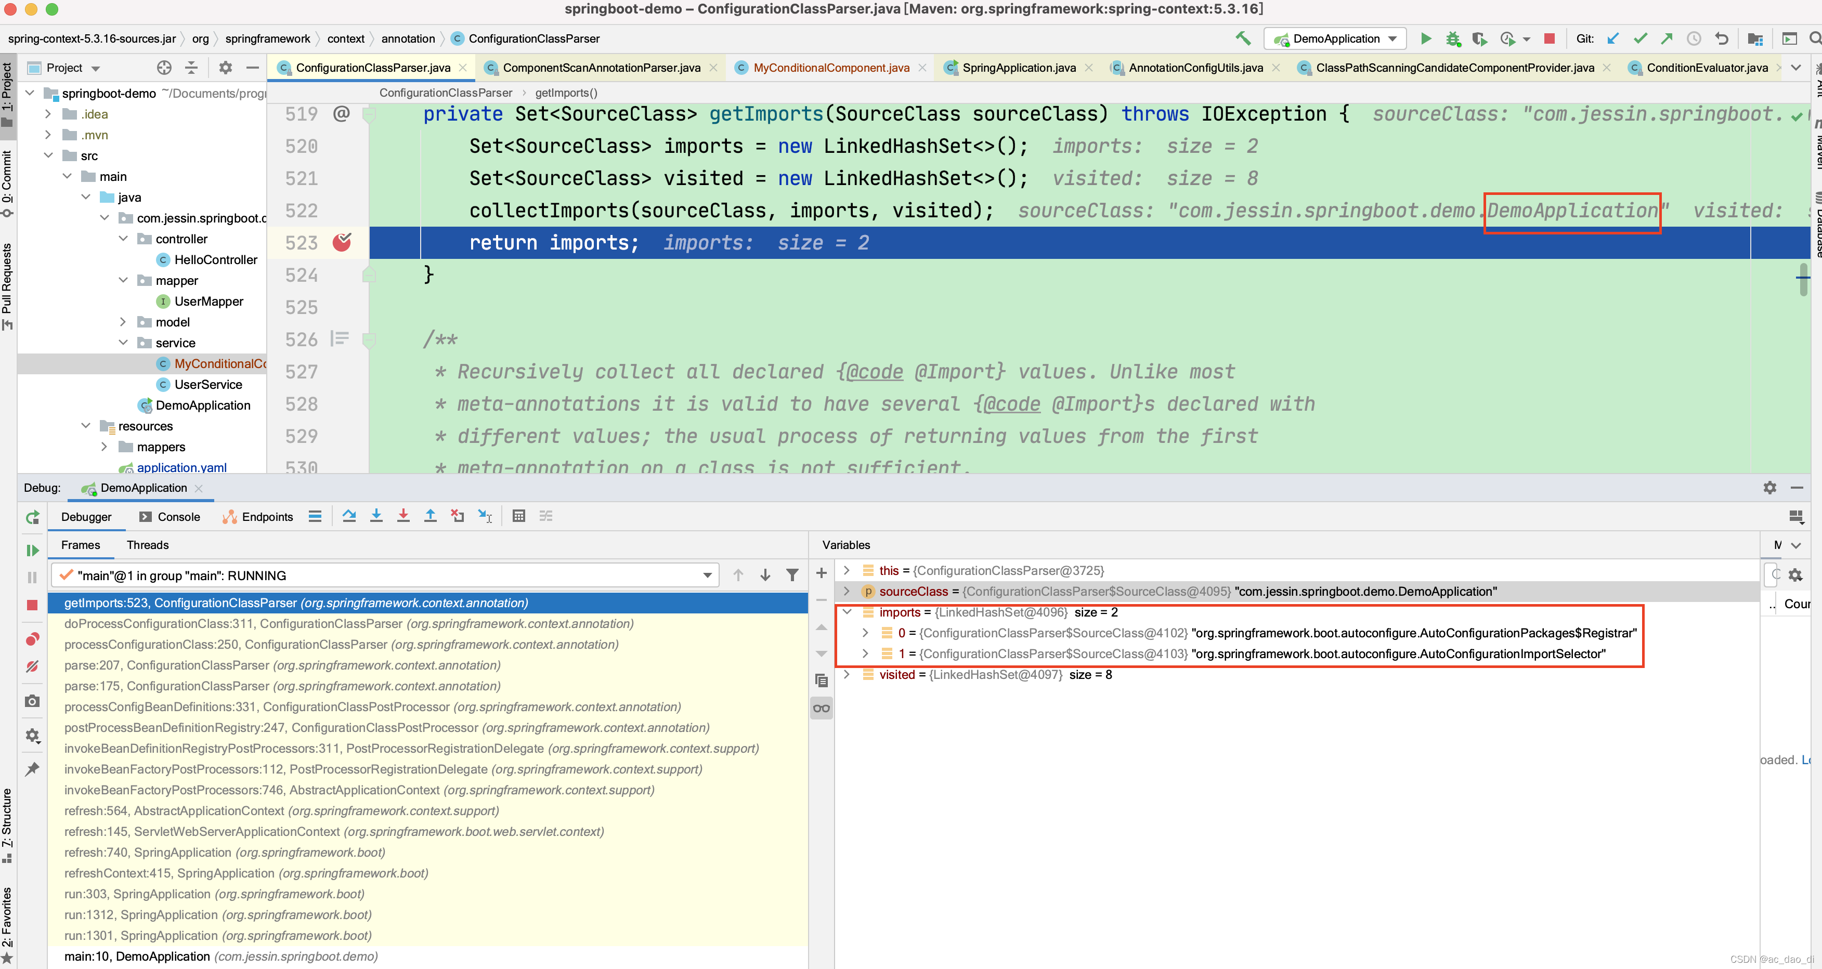Image resolution: width=1822 pixels, height=969 pixels.
Task: Select the main:10, DemoApplication stack frame
Action: click(427, 957)
